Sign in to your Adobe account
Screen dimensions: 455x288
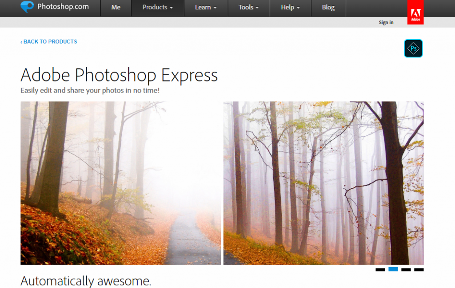[x=386, y=22]
